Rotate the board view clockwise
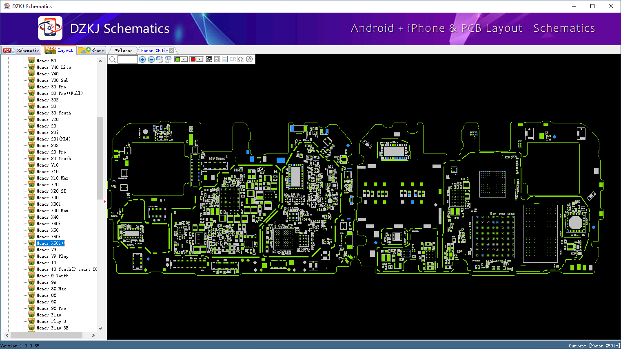621x349 pixels. click(x=160, y=59)
